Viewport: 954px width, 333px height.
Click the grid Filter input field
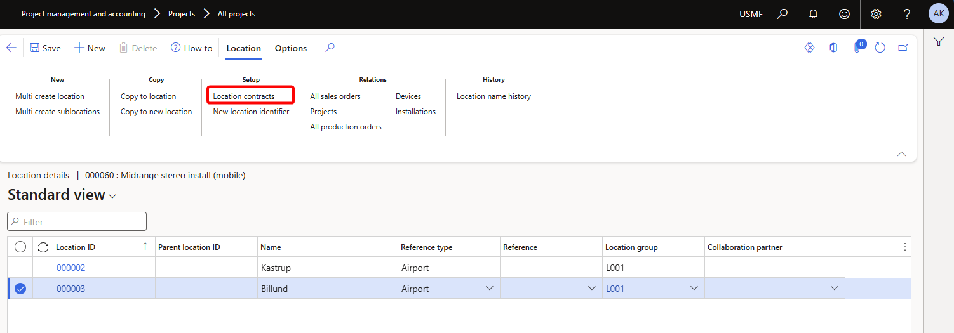[x=77, y=222]
